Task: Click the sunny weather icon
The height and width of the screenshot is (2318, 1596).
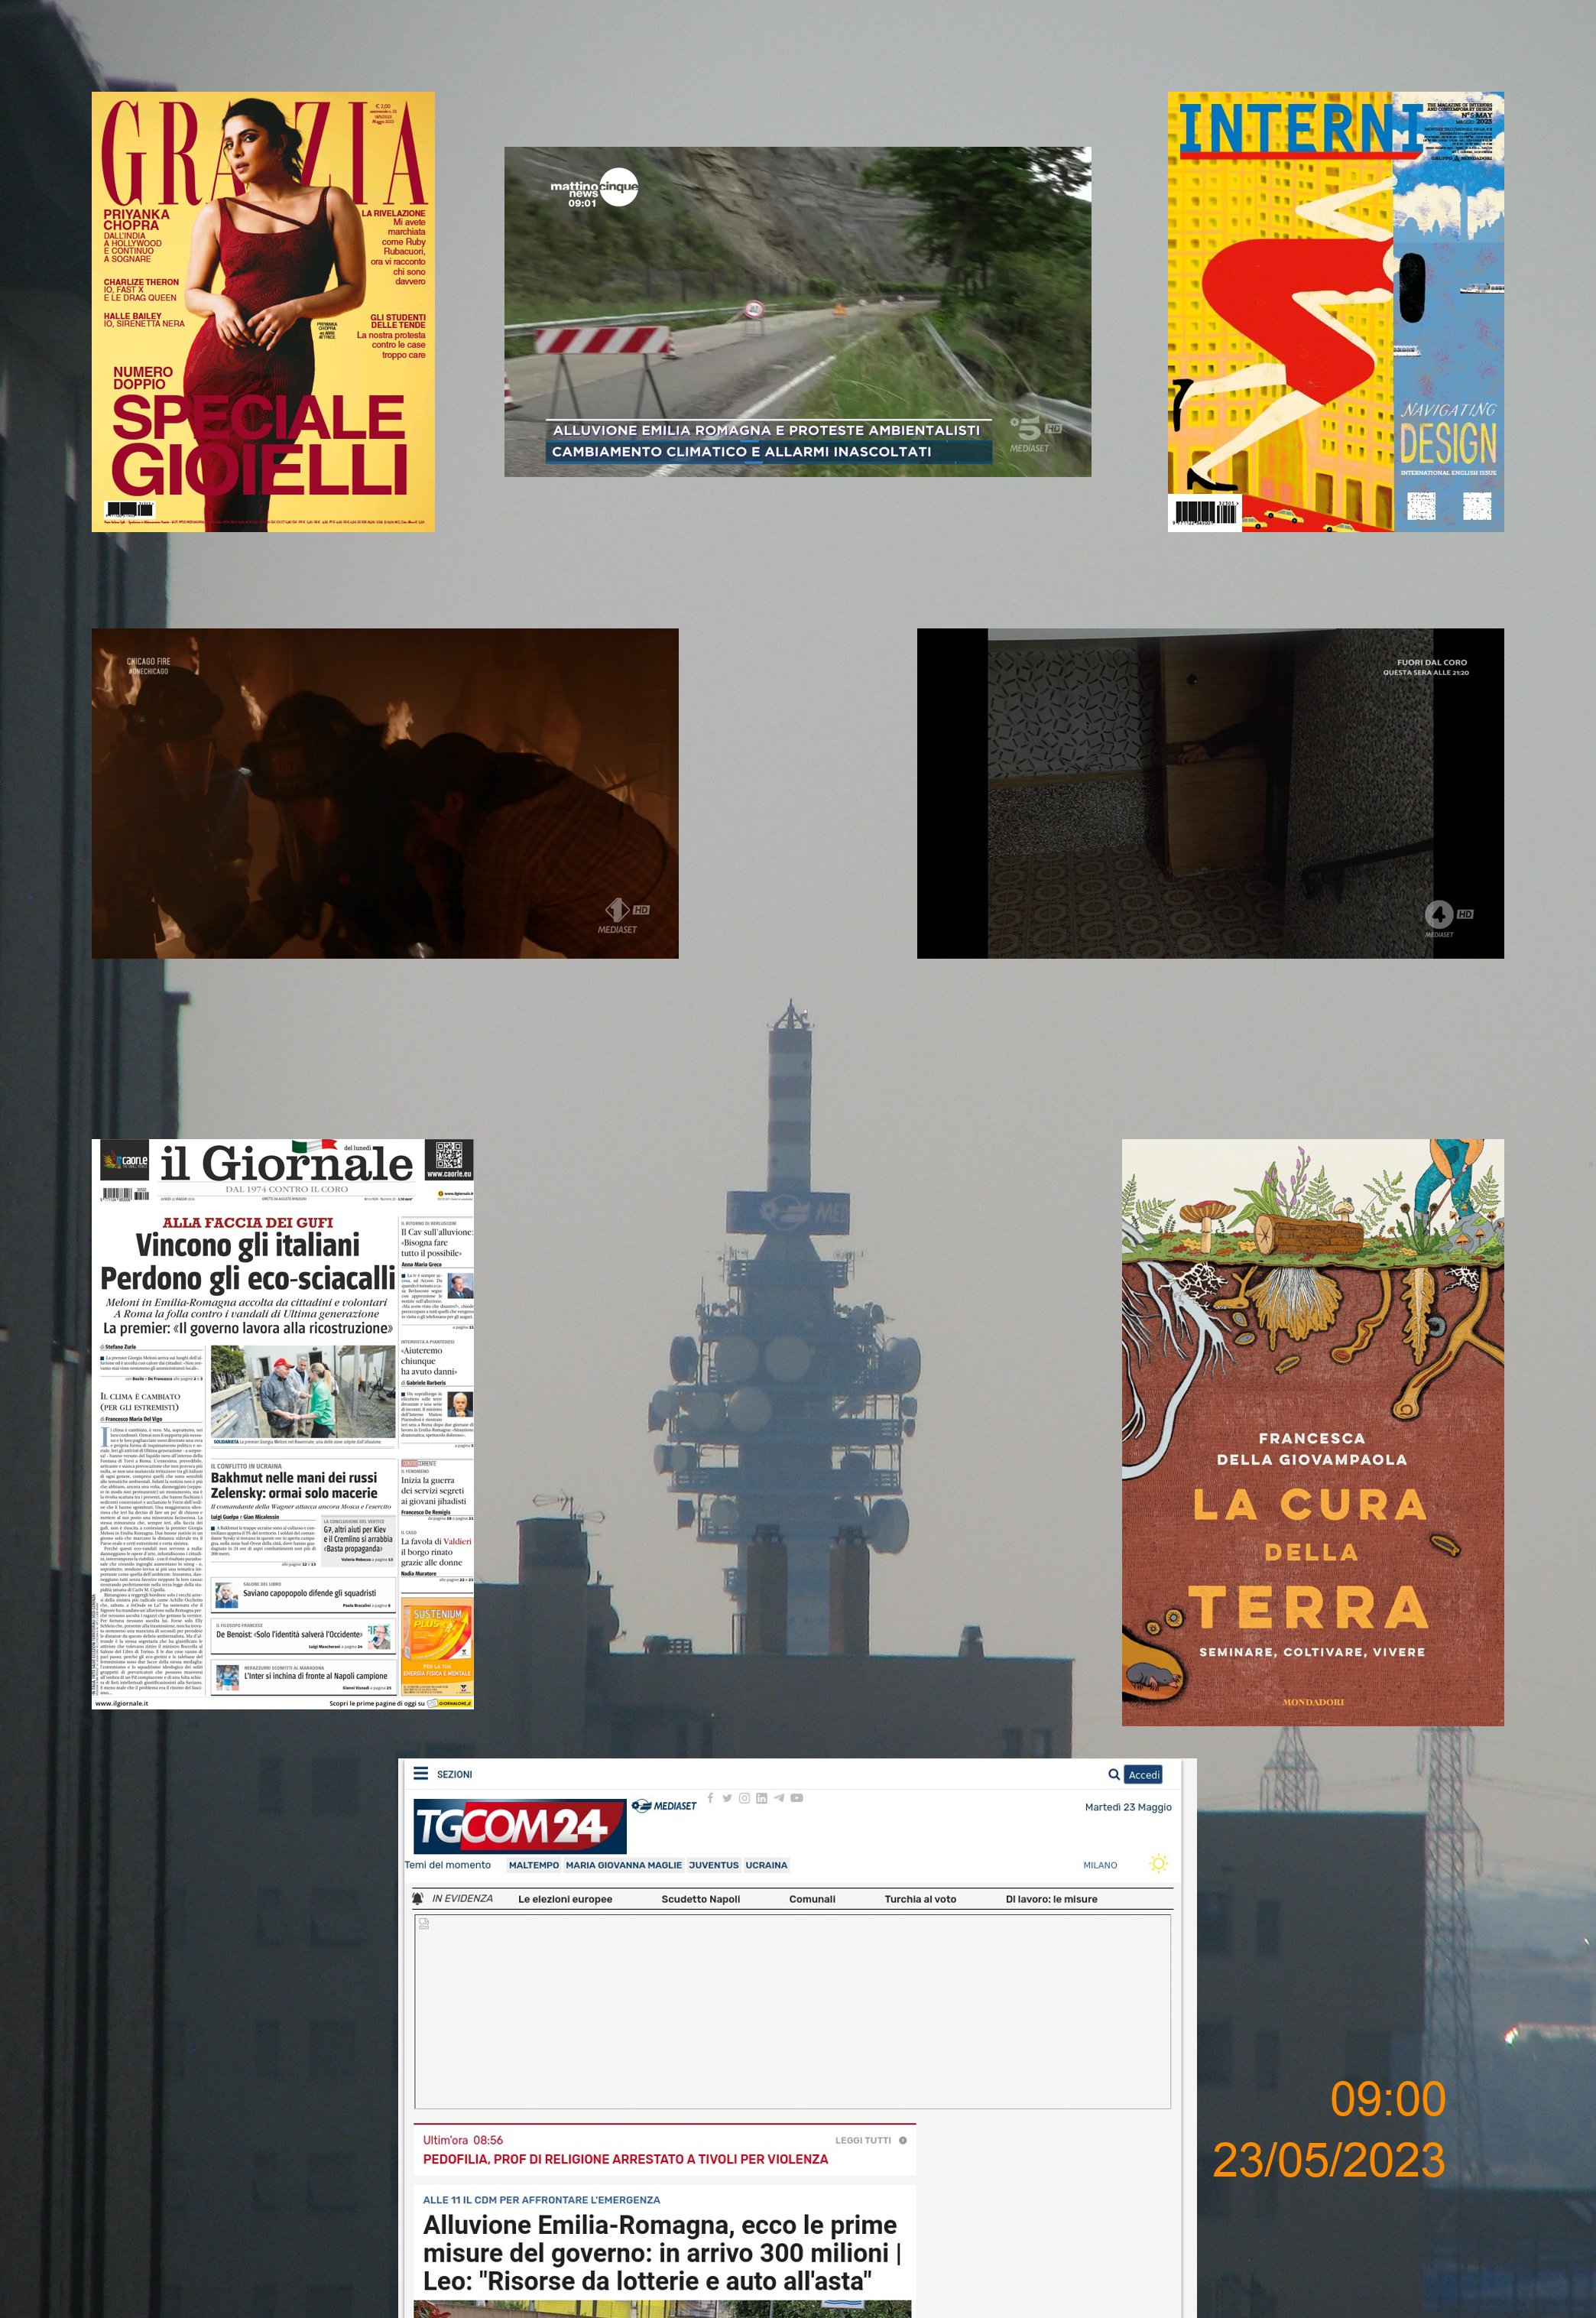Action: point(1158,1864)
